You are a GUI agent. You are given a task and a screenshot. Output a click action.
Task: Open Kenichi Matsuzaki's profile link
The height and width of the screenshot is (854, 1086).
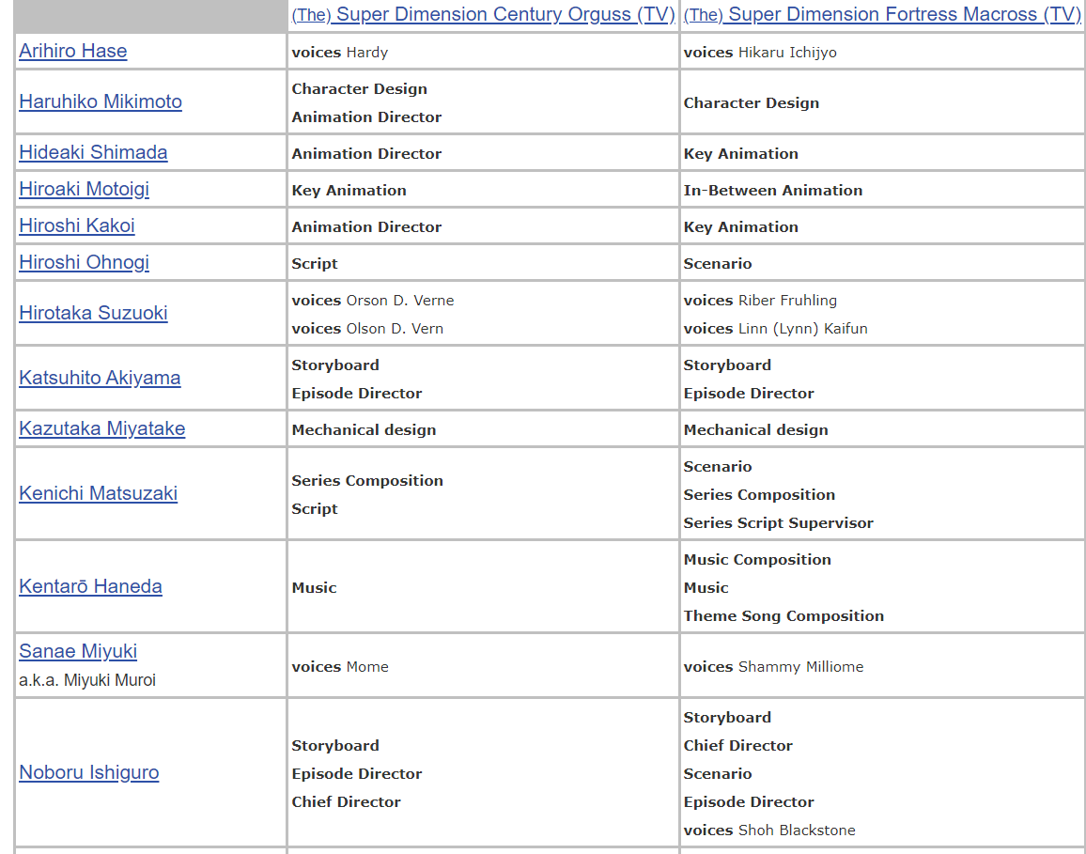point(98,493)
